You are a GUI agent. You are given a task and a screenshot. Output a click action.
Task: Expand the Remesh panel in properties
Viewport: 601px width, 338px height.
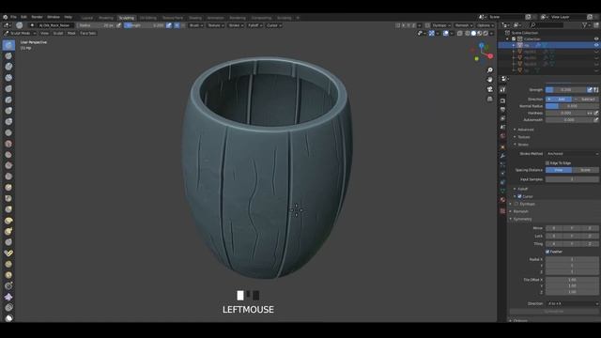pos(519,211)
